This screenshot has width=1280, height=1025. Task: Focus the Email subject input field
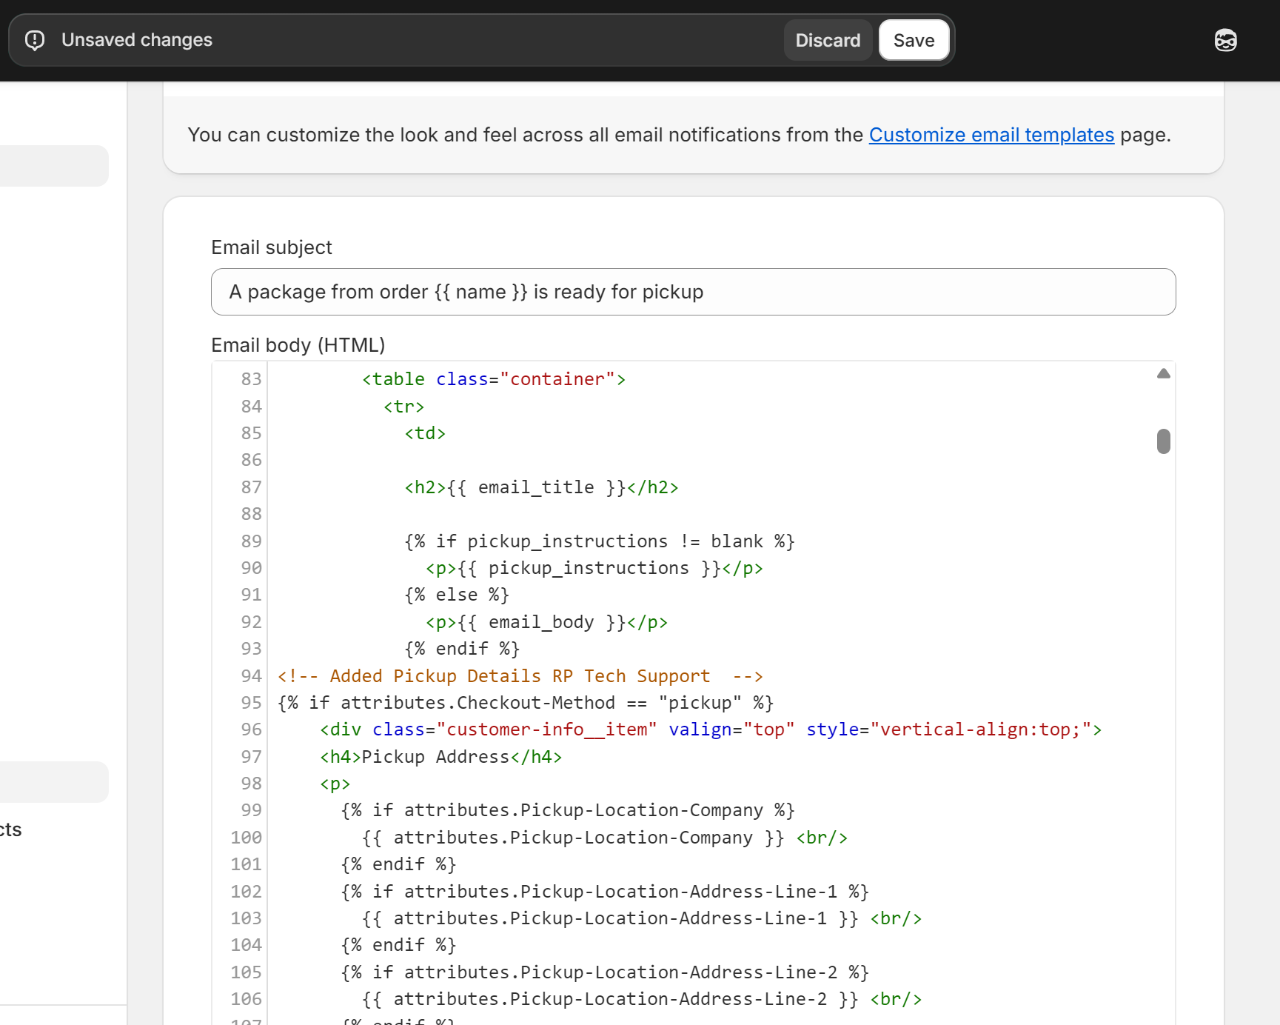coord(693,292)
